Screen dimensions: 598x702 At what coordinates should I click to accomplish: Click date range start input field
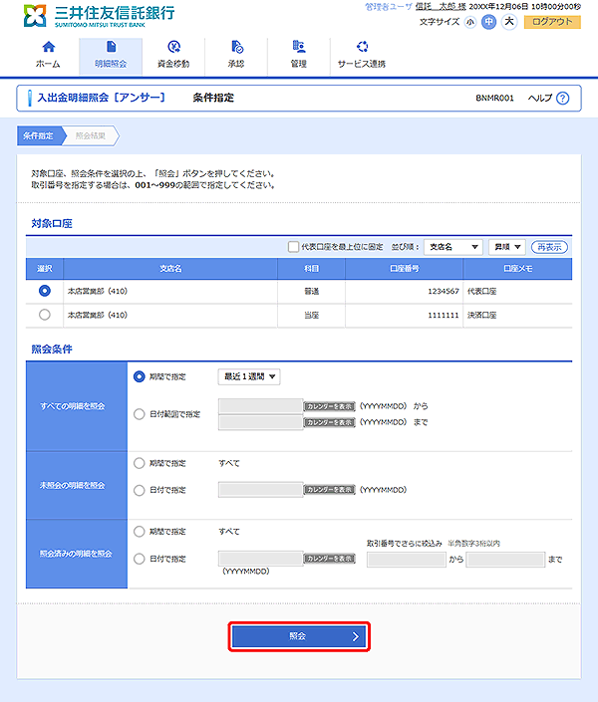pos(260,406)
